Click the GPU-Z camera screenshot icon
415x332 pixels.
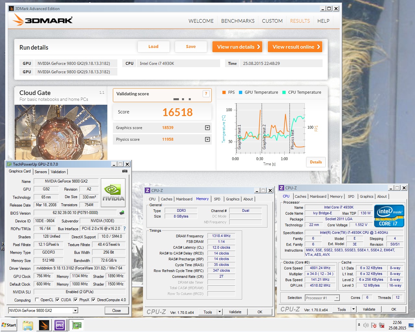[x=124, y=171]
